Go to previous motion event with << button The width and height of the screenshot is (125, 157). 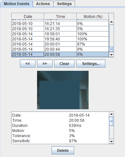point(28,63)
